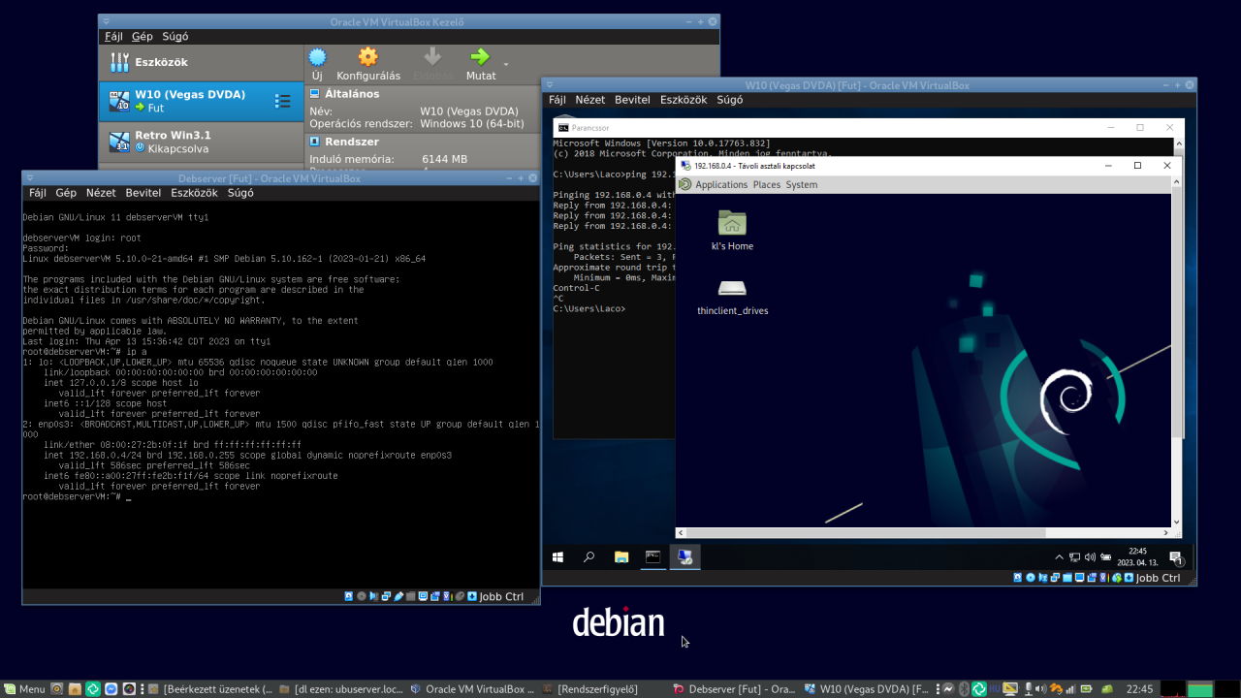Click Bluetooth icon in host system tray

pyautogui.click(x=964, y=689)
